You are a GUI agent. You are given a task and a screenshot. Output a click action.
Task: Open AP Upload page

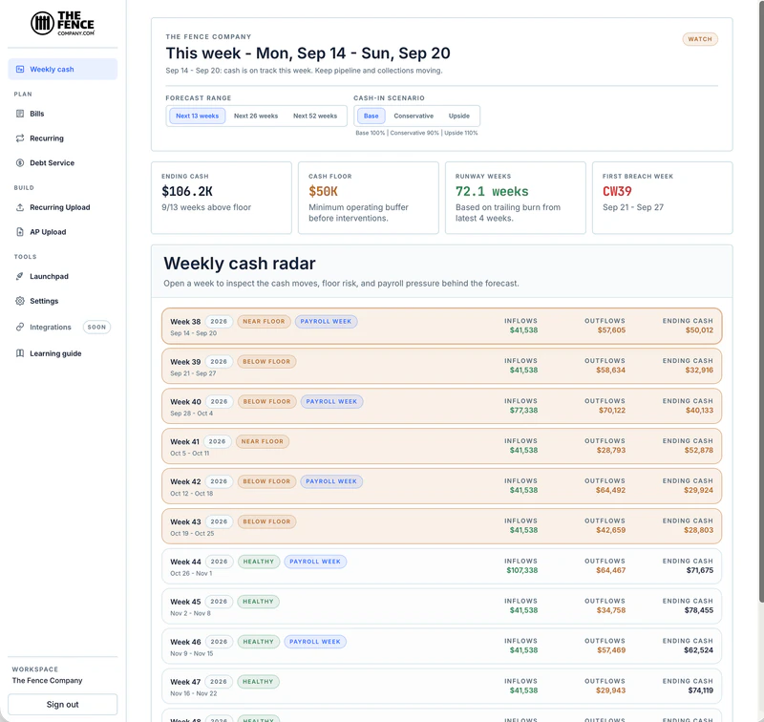pyautogui.click(x=63, y=232)
